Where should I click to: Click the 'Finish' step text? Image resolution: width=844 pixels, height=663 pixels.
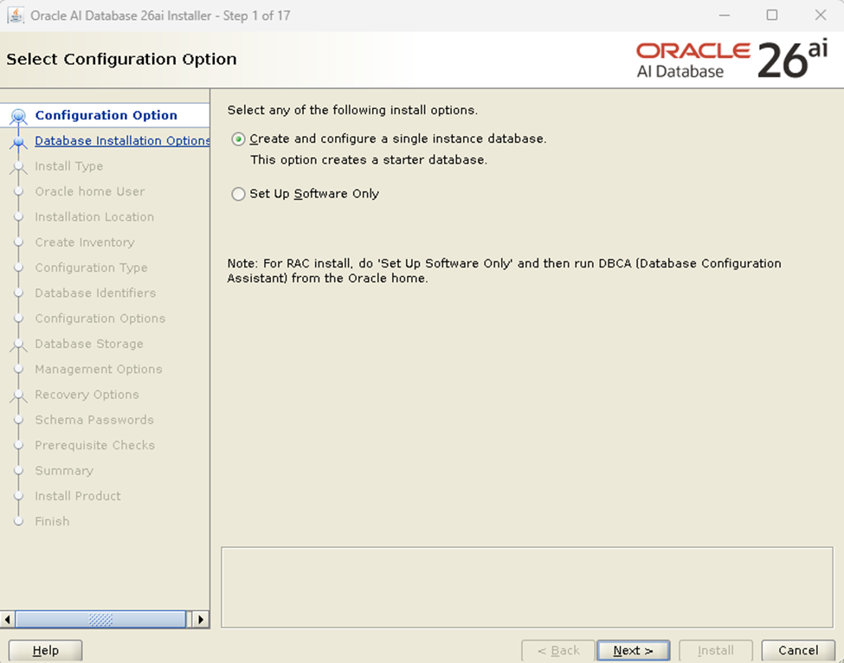point(52,521)
